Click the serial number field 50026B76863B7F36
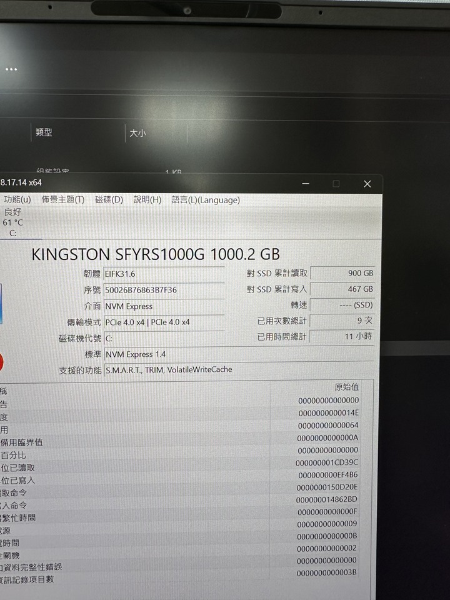Viewport: 450px width, 600px height. tap(164, 290)
